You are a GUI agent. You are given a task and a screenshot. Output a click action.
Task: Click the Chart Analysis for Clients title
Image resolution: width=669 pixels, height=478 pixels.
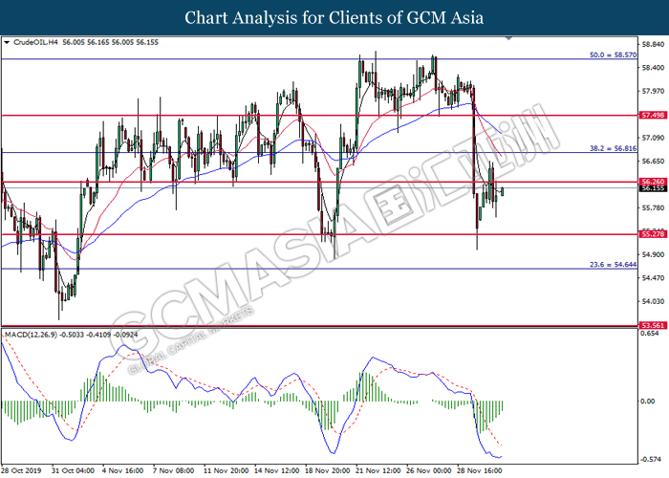coord(334,17)
